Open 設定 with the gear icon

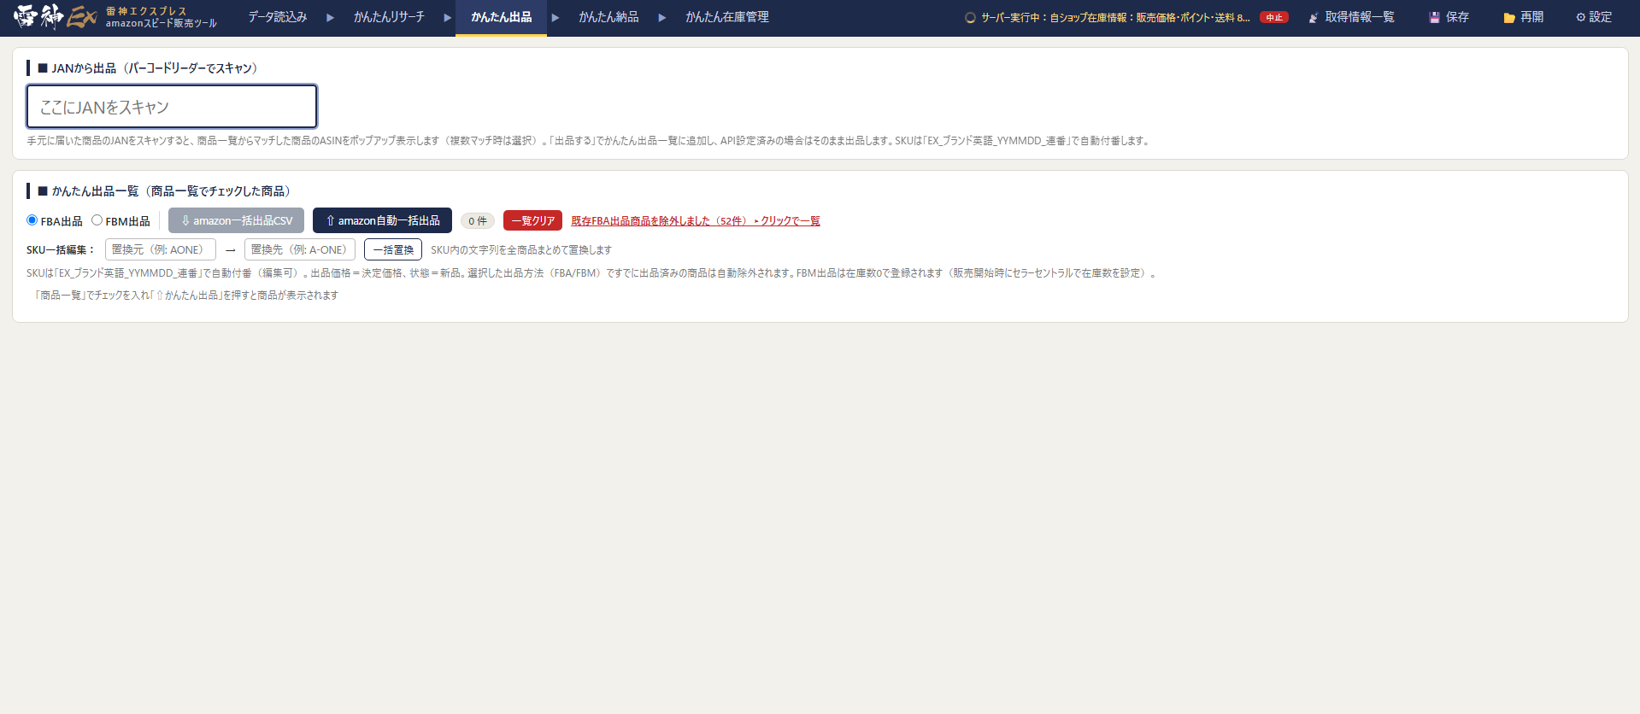click(x=1594, y=17)
